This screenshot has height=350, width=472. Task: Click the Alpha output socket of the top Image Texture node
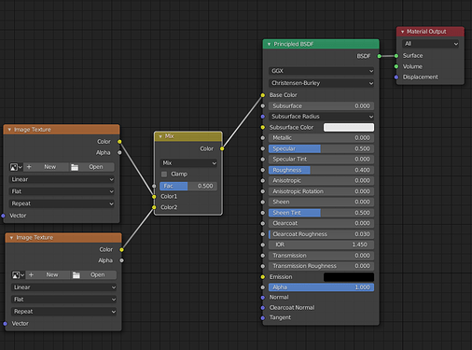[119, 152]
